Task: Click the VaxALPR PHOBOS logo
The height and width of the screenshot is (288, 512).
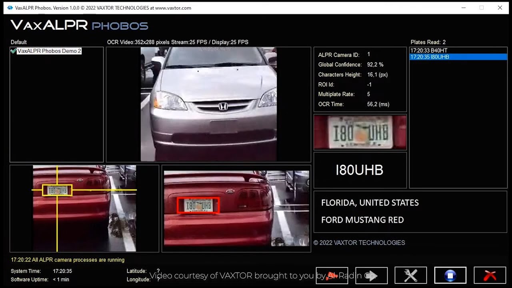Action: (x=79, y=25)
